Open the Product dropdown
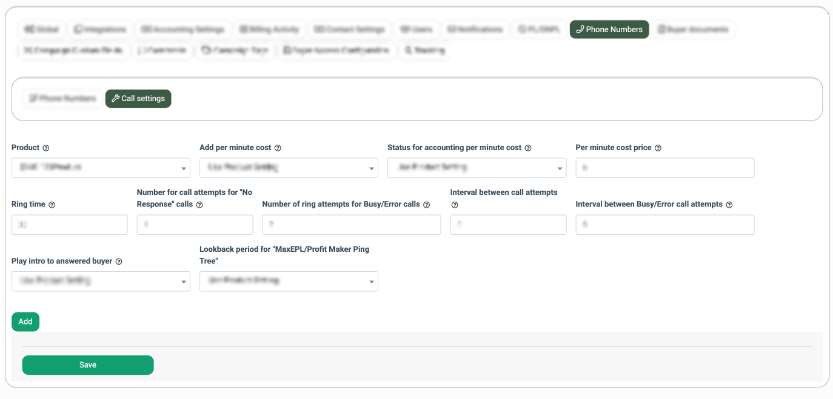This screenshot has width=833, height=399. pyautogui.click(x=101, y=168)
